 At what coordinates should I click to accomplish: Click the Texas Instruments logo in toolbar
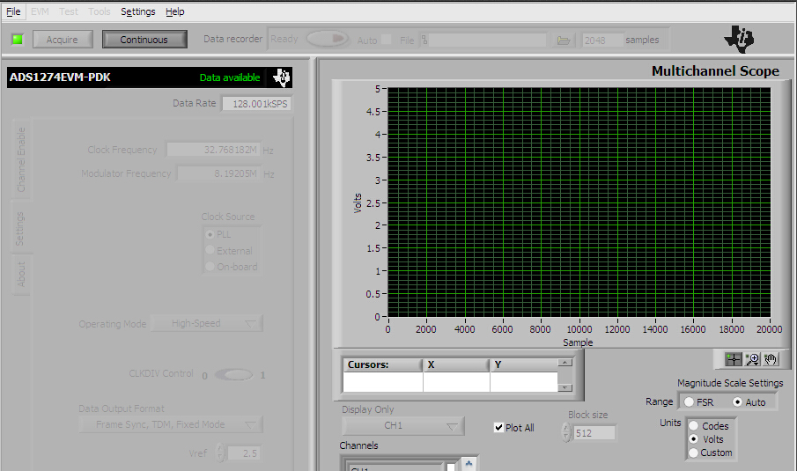click(x=739, y=39)
